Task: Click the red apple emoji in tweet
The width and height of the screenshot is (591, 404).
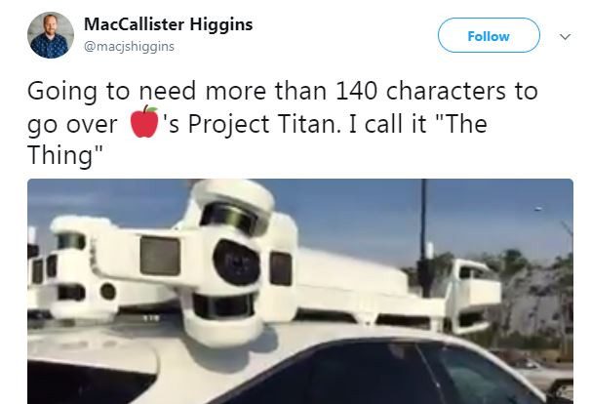Action: (144, 122)
